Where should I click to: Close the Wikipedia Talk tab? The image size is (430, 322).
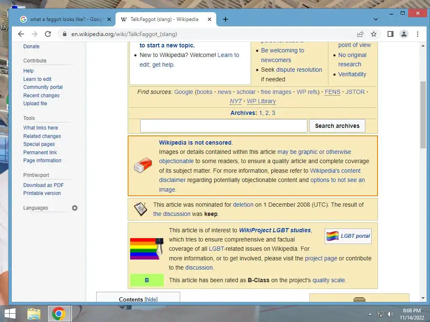pyautogui.click(x=209, y=19)
